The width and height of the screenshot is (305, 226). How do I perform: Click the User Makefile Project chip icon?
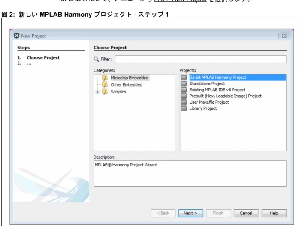point(184,102)
